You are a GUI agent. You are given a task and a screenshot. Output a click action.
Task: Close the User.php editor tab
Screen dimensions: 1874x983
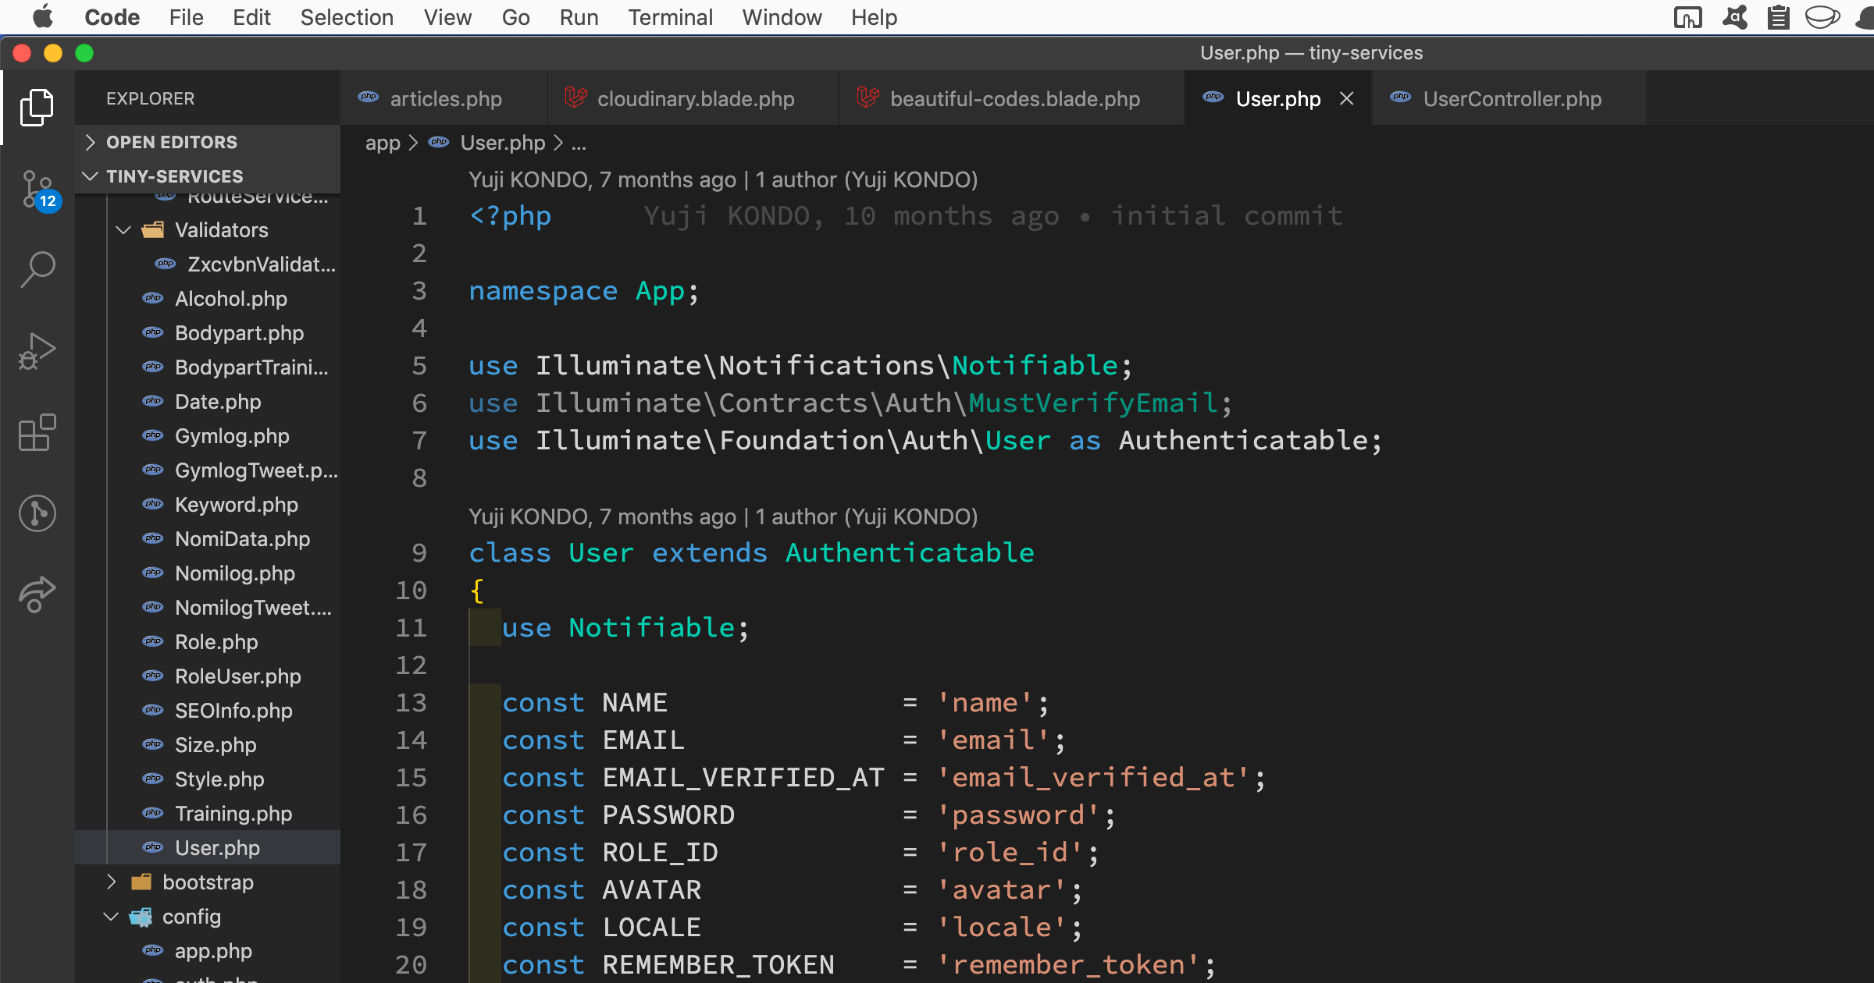1347,99
